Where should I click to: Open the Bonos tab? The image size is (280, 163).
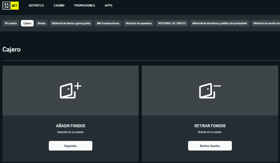pyautogui.click(x=42, y=23)
